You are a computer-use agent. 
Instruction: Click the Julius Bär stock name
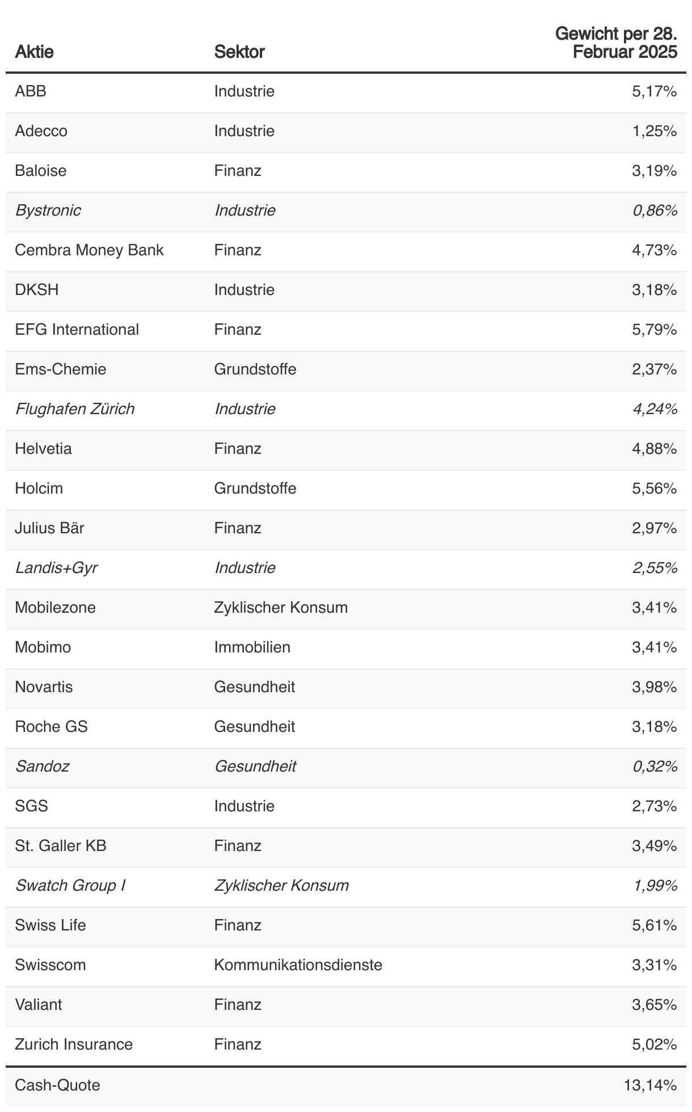coord(49,528)
